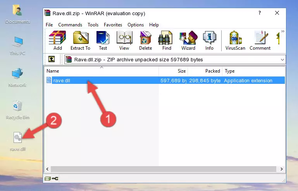The height and width of the screenshot is (191, 298).
Task: Click the Add toolbar icon
Action: 57,40
